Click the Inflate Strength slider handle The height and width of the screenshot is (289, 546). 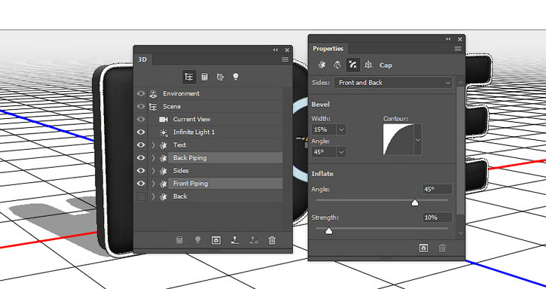[328, 231]
